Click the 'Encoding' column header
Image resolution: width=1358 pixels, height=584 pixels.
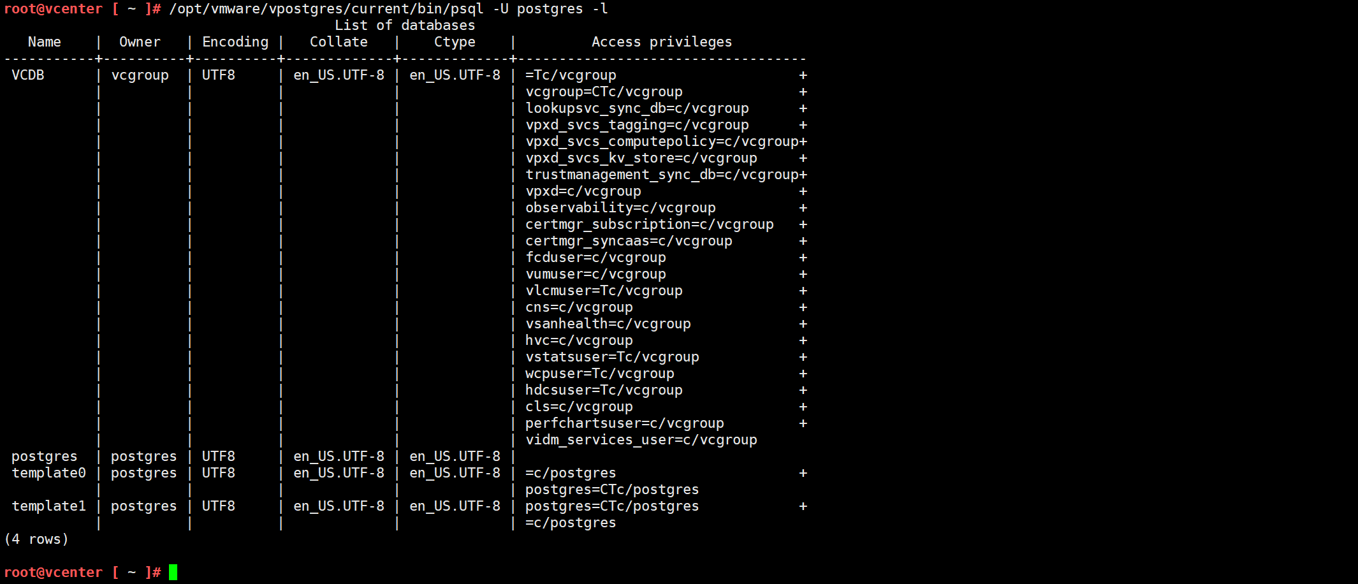click(x=235, y=42)
